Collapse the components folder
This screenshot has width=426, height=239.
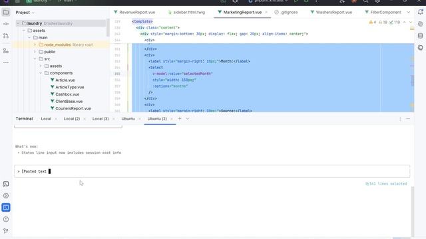[x=41, y=73]
